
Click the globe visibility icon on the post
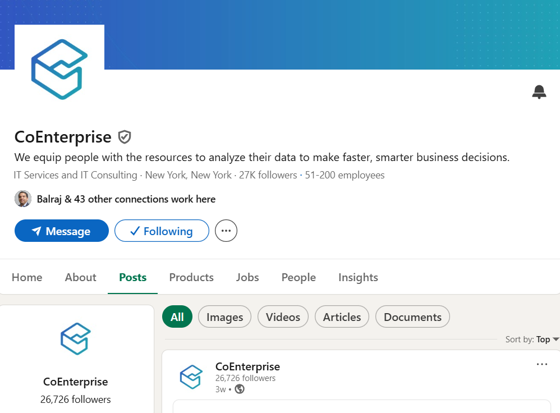point(240,389)
